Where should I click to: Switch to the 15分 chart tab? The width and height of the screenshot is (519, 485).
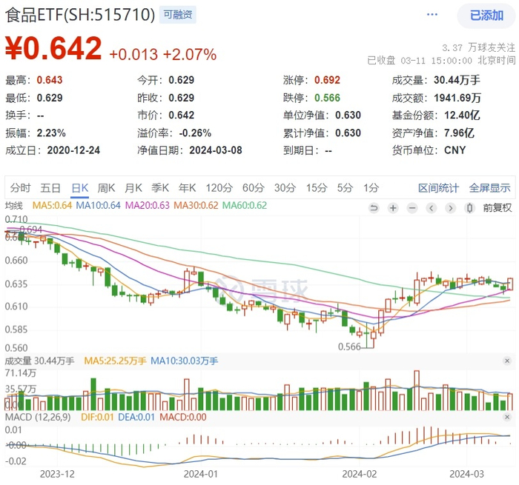[x=317, y=188]
